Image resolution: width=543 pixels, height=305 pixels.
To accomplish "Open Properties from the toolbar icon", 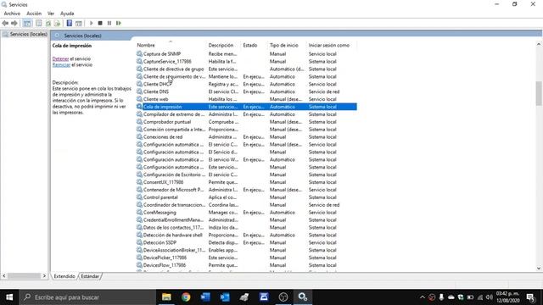I will pyautogui.click(x=39, y=23).
